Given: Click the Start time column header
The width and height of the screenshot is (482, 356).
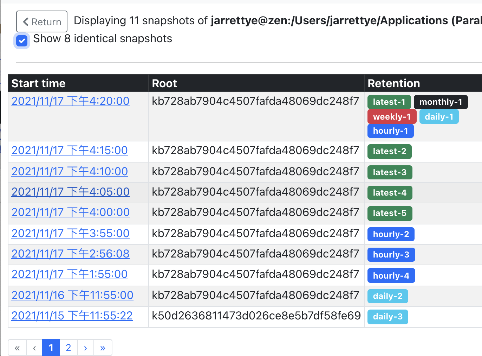Looking at the screenshot, I should coord(39,83).
